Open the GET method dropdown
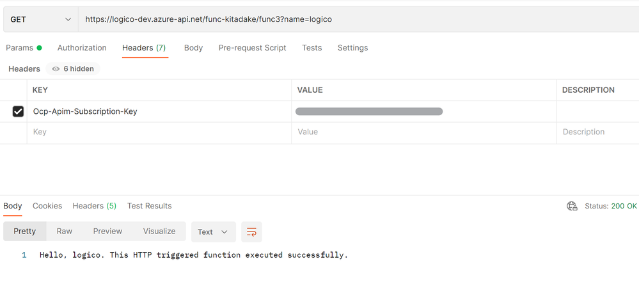The width and height of the screenshot is (639, 282). click(41, 20)
